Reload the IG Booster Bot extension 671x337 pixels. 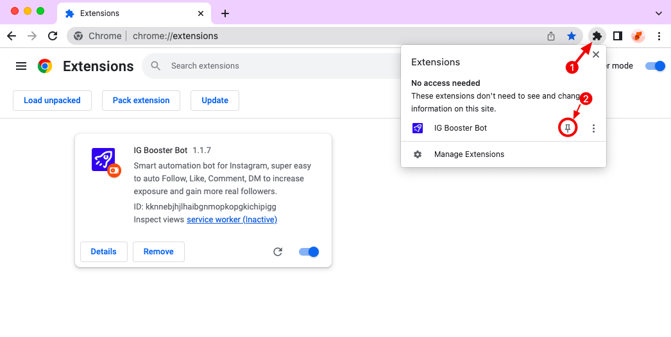click(x=278, y=251)
